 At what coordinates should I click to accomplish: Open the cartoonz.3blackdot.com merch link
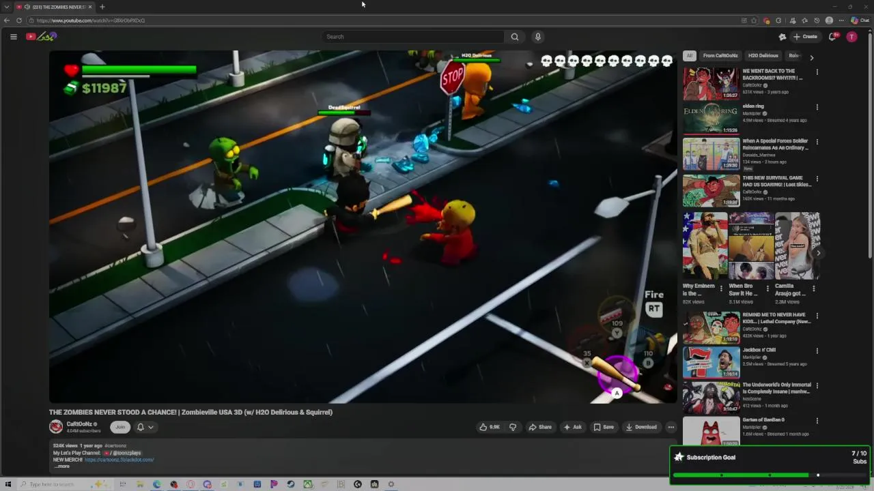(119, 460)
